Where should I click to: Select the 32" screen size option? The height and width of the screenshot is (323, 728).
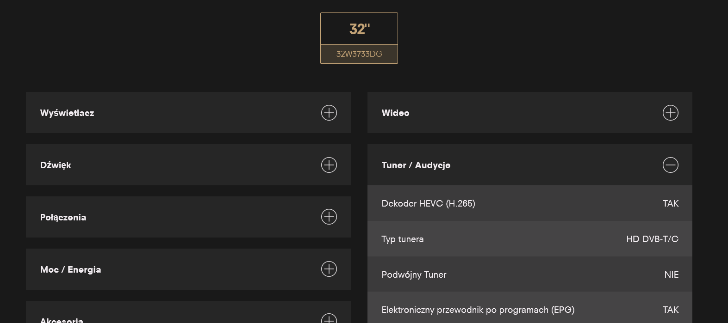click(359, 29)
